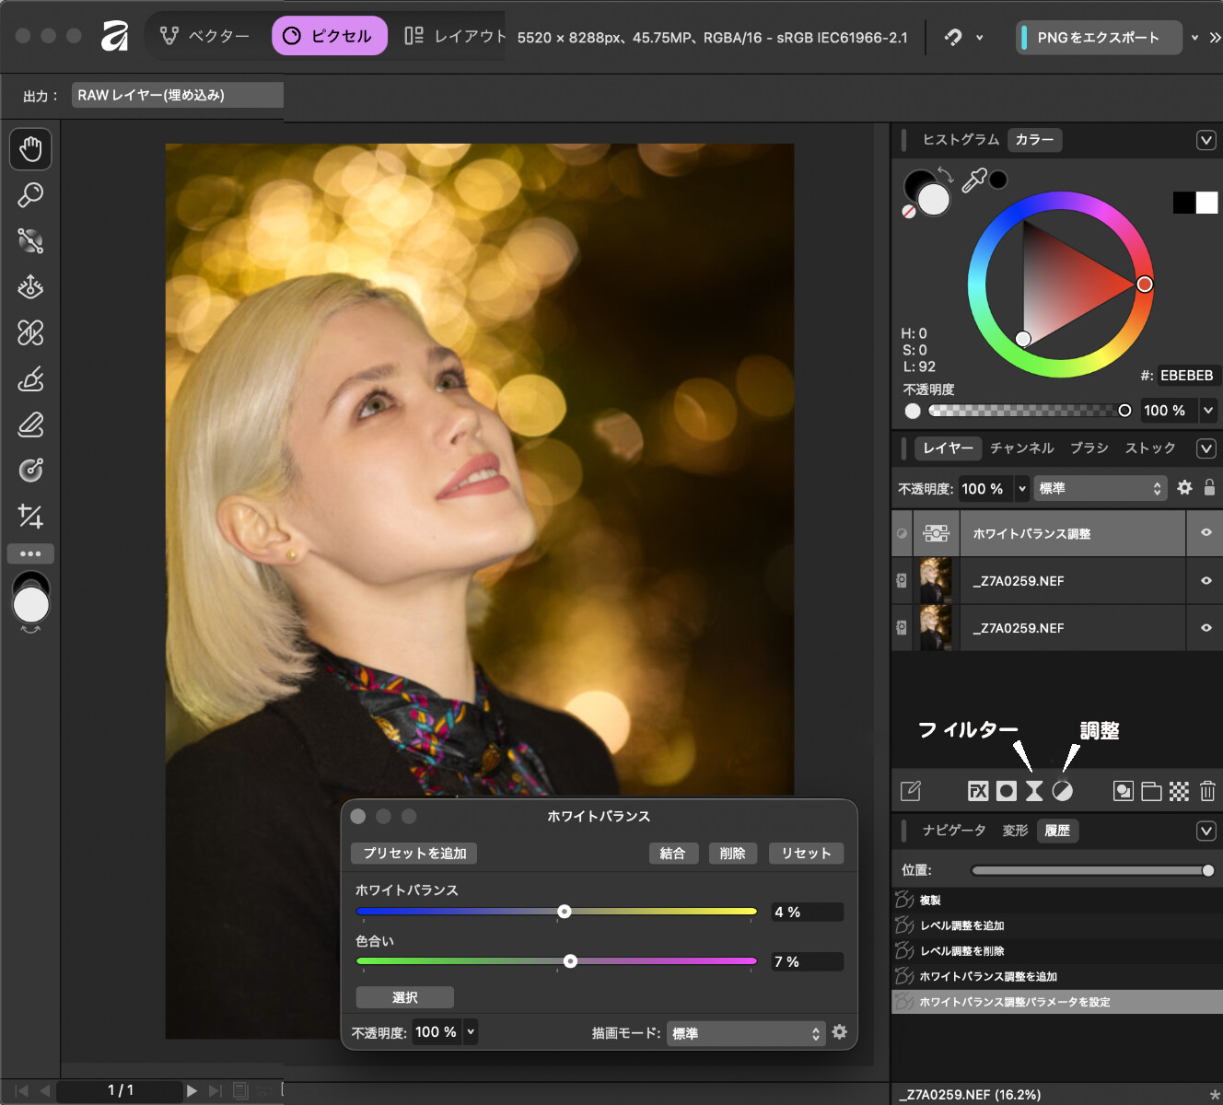The image size is (1223, 1105).
Task: Click the ホワイトバランス slider handle
Action: pyautogui.click(x=565, y=912)
